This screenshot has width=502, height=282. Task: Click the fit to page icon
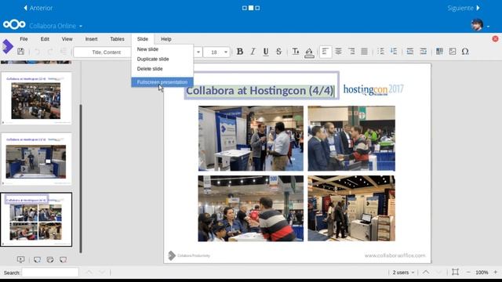455,272
